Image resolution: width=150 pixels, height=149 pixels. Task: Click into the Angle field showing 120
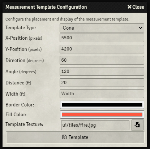(102, 71)
